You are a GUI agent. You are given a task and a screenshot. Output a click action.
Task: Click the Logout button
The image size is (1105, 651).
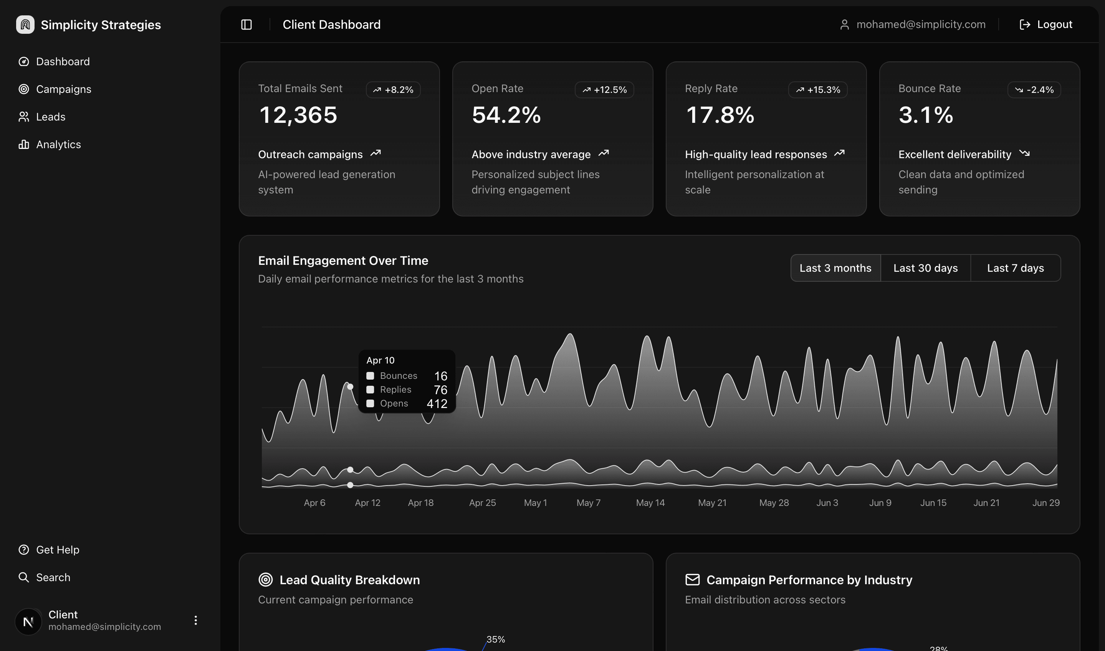click(1045, 24)
